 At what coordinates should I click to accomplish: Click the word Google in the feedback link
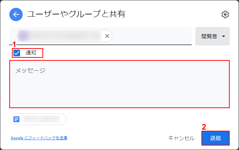pos(17,138)
